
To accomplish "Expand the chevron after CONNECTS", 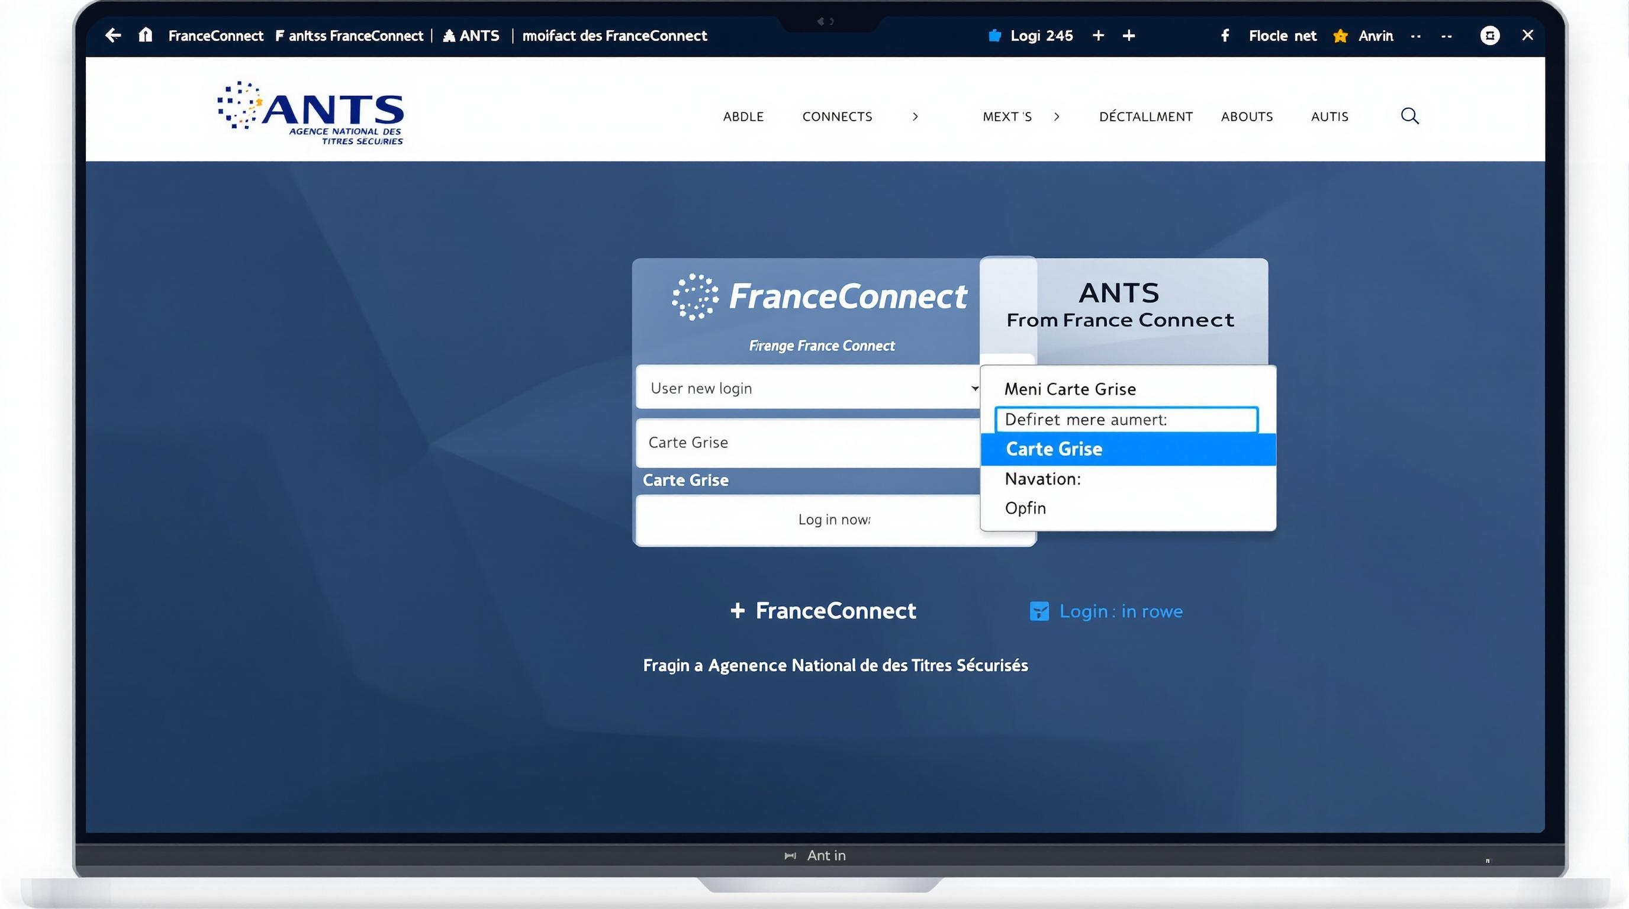I will [915, 117].
